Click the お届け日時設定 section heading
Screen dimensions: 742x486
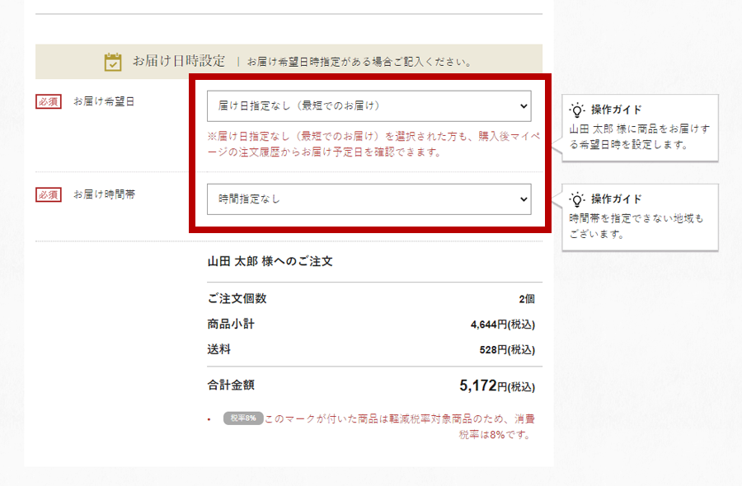pos(179,61)
